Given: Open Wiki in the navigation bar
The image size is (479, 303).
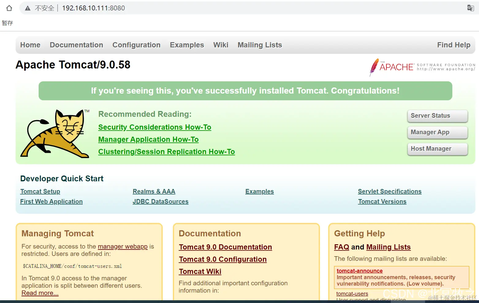Looking at the screenshot, I should [221, 45].
